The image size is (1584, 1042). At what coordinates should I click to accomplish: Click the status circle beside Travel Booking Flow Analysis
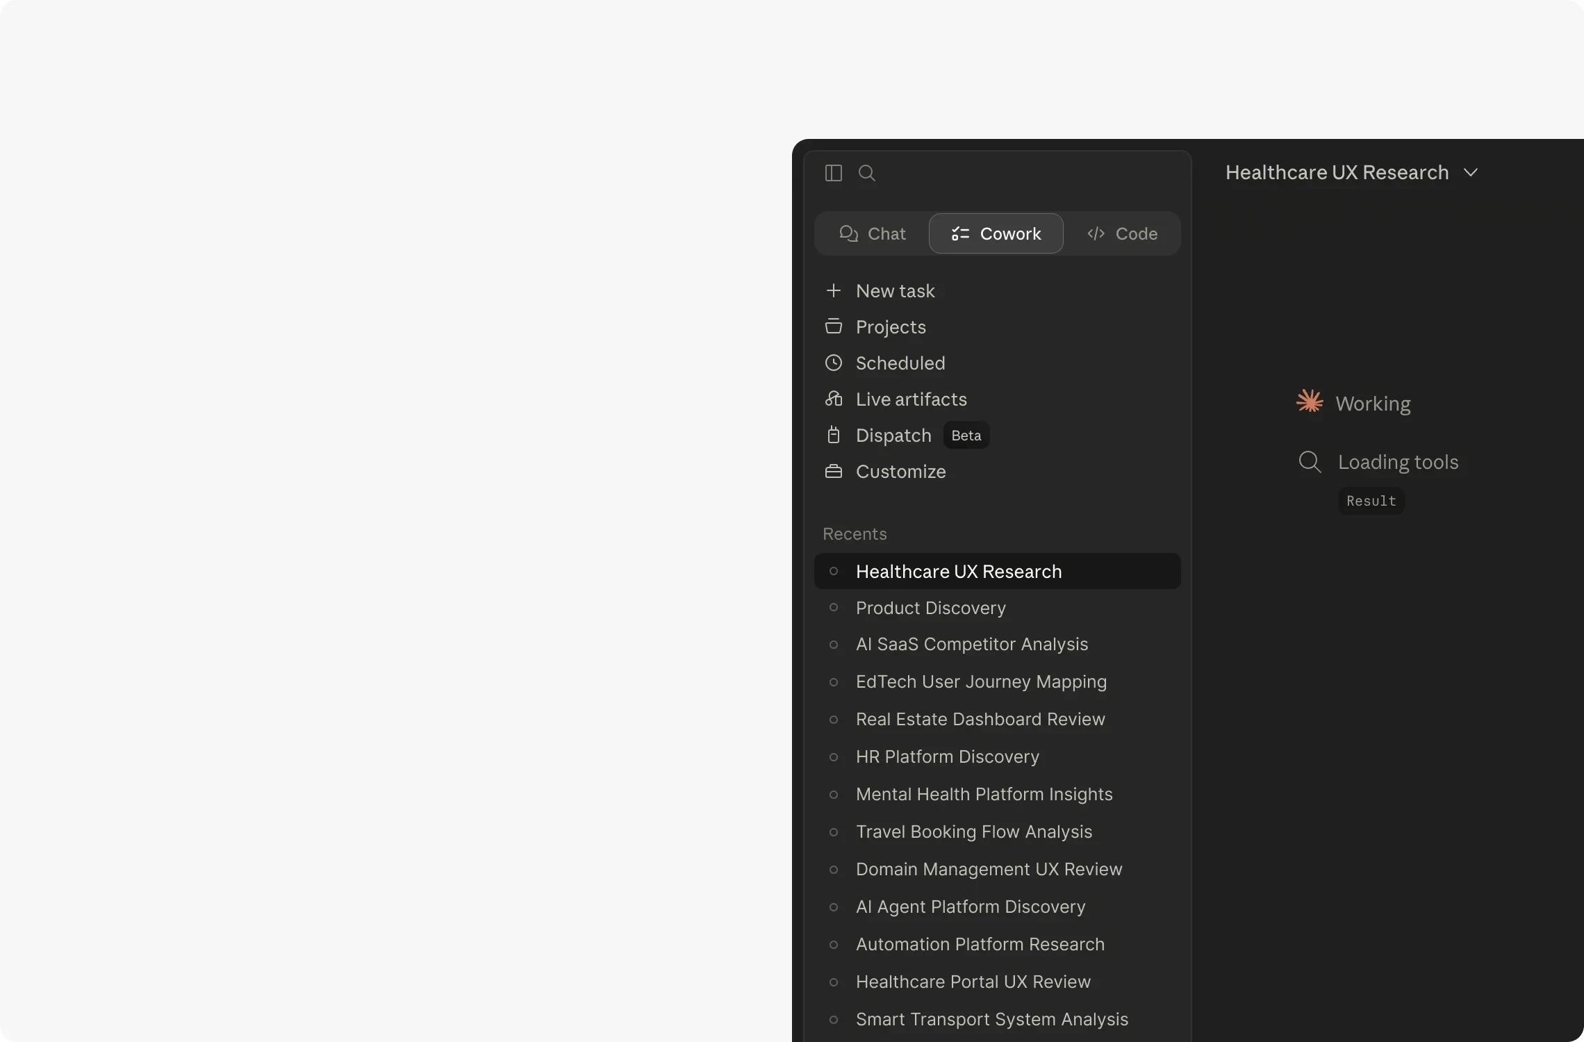[x=833, y=832]
